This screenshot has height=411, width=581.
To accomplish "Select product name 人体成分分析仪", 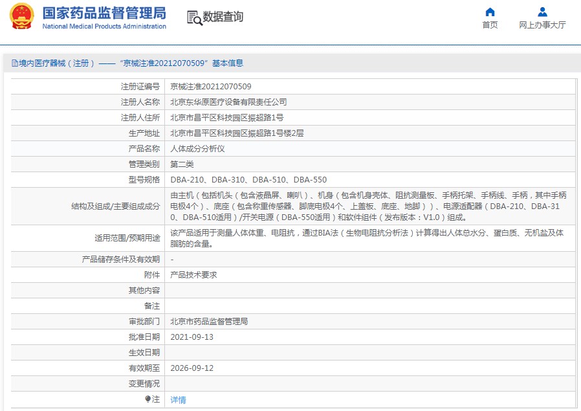I will (x=197, y=149).
